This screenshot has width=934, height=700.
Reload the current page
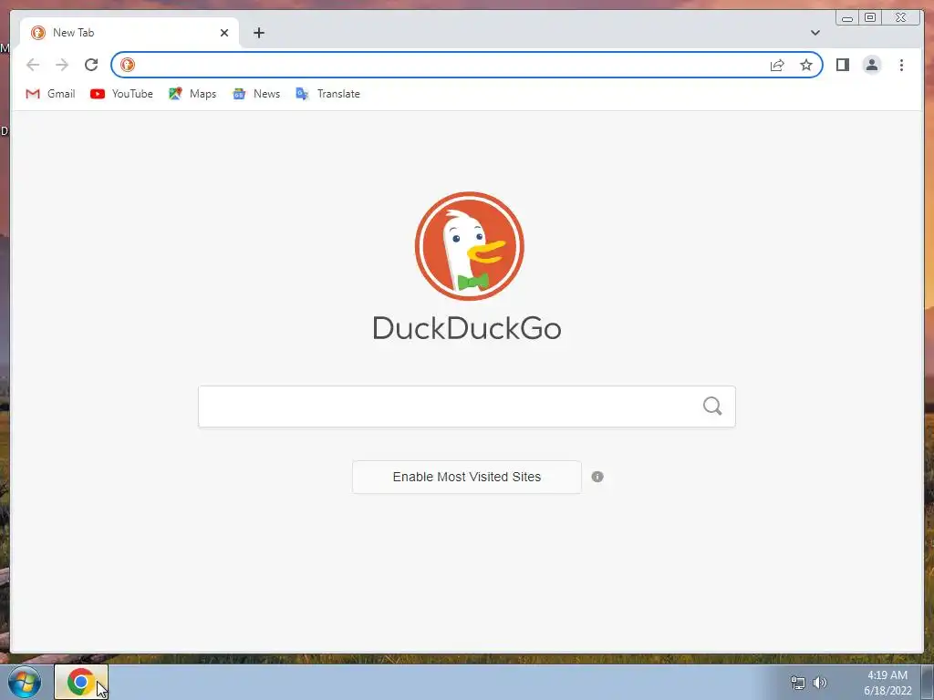coord(91,65)
